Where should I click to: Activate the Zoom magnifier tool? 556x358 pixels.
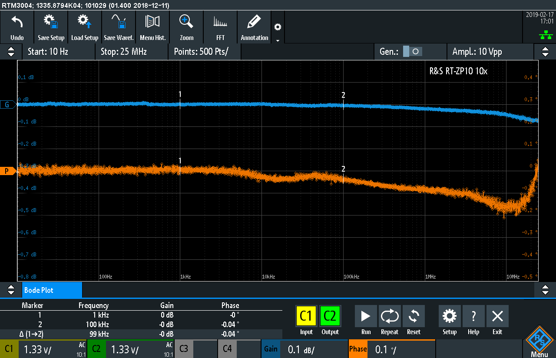pos(186,27)
